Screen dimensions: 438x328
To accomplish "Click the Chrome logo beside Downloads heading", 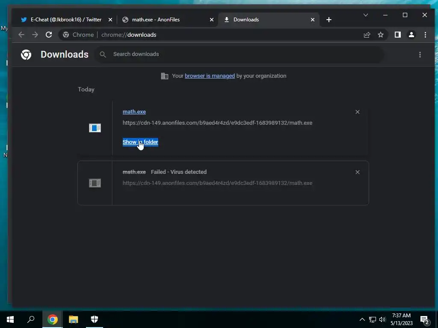I will (26, 55).
